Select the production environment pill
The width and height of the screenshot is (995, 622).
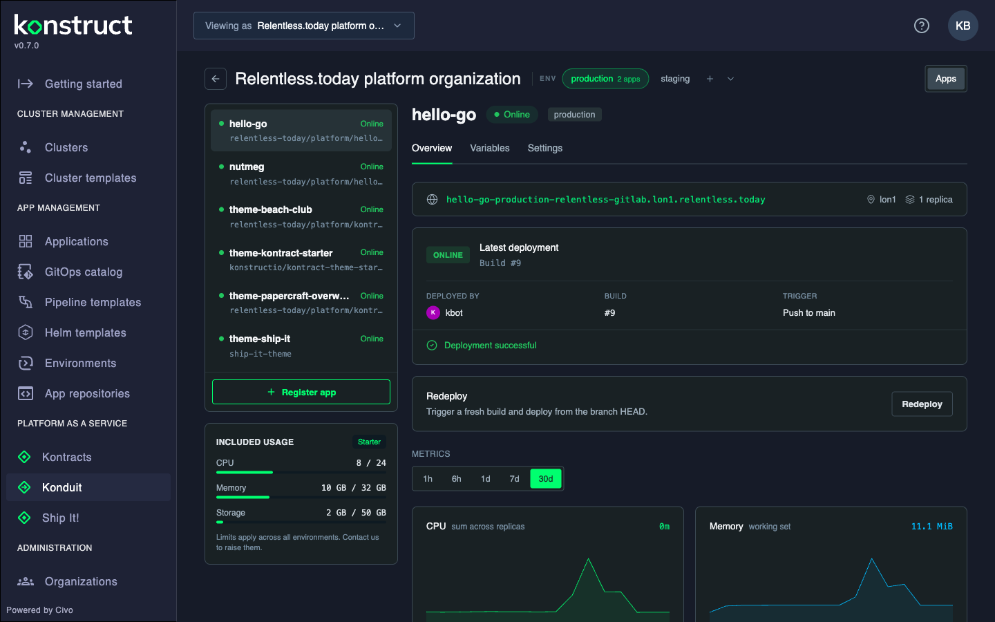(x=605, y=79)
